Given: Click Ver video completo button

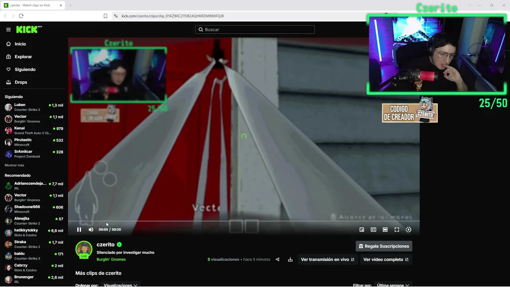Looking at the screenshot, I should click(386, 259).
